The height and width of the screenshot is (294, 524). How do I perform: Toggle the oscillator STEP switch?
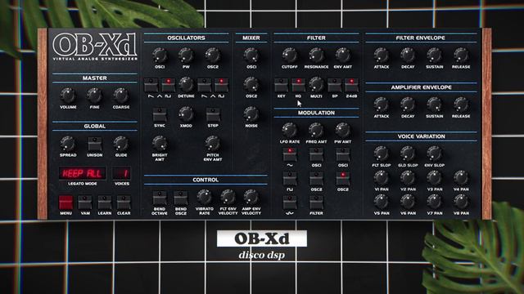213,114
